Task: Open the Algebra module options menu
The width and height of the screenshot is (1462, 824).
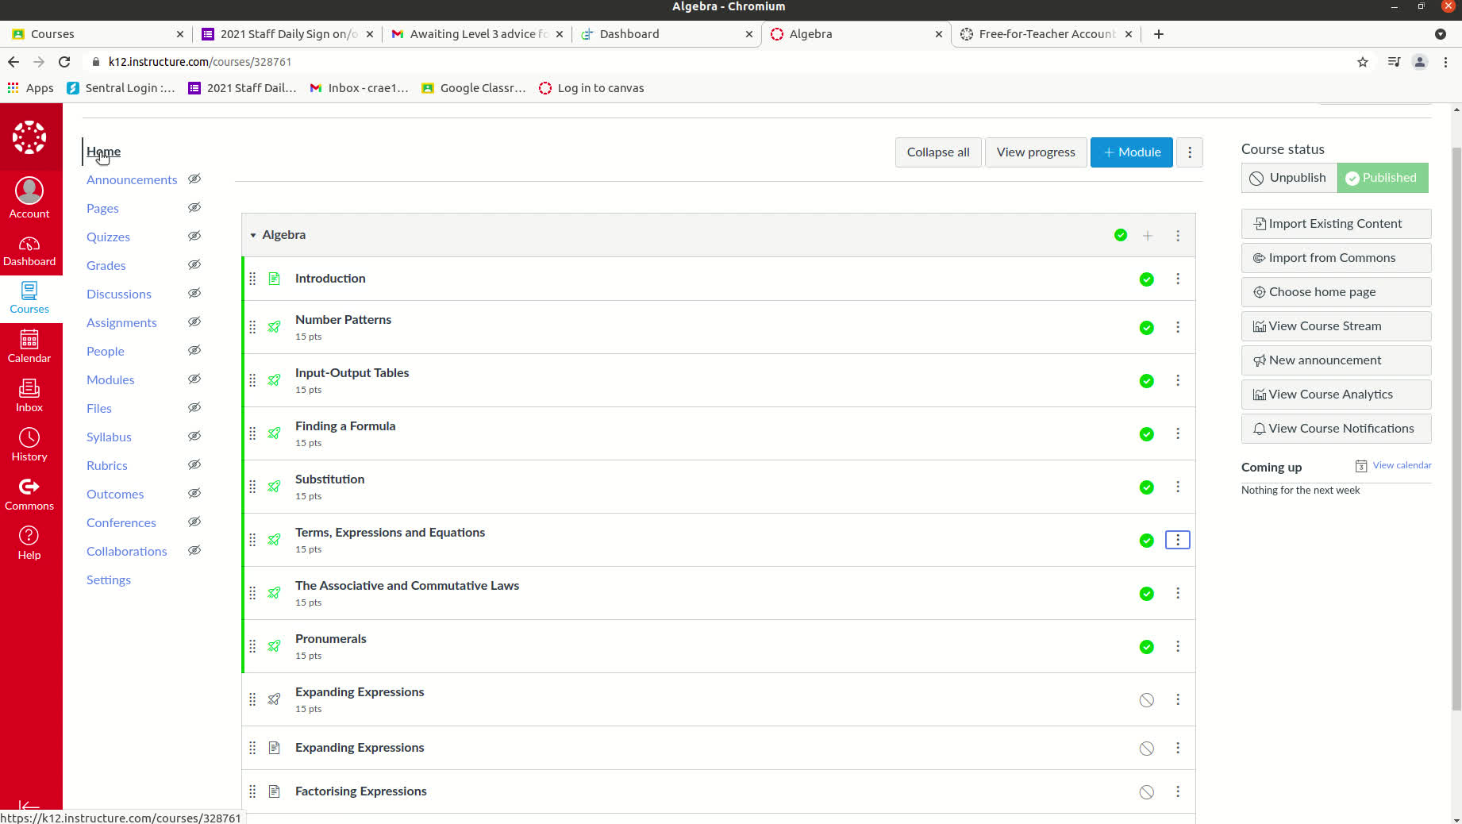Action: pyautogui.click(x=1178, y=236)
